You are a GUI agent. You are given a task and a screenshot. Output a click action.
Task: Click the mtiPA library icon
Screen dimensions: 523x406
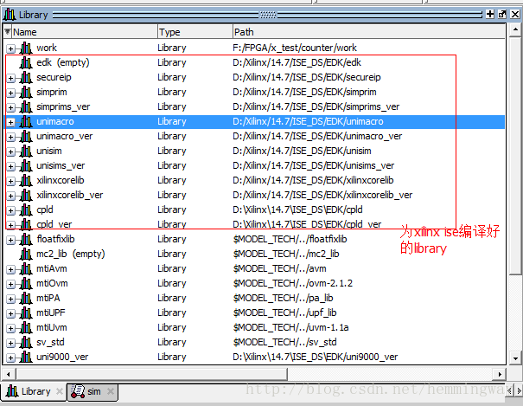(x=26, y=298)
